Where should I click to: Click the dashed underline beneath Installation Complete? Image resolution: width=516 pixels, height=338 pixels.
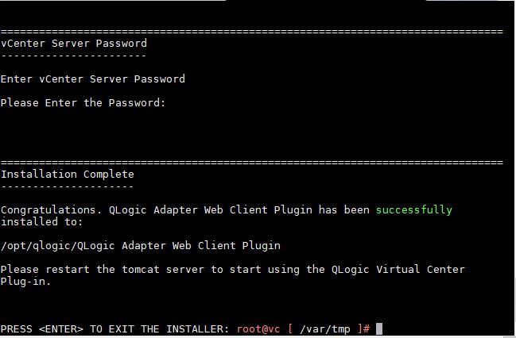point(68,186)
